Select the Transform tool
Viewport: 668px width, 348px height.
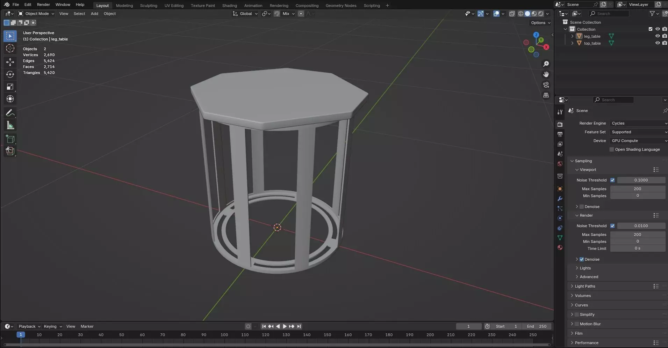pyautogui.click(x=10, y=99)
